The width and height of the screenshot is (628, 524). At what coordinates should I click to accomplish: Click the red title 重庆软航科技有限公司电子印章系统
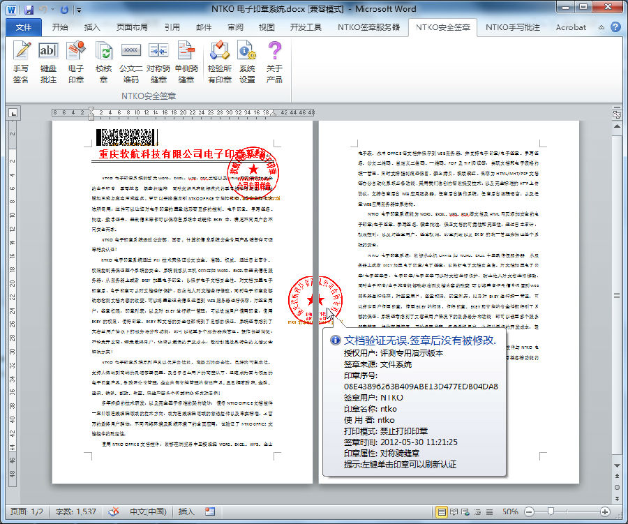pos(182,154)
